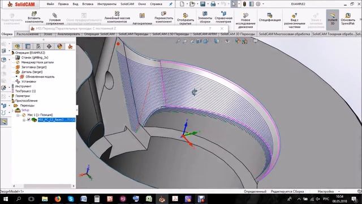This screenshot has height=204, width=362.
Task: Open the FeatureManager design tree tab
Action: tap(18, 46)
